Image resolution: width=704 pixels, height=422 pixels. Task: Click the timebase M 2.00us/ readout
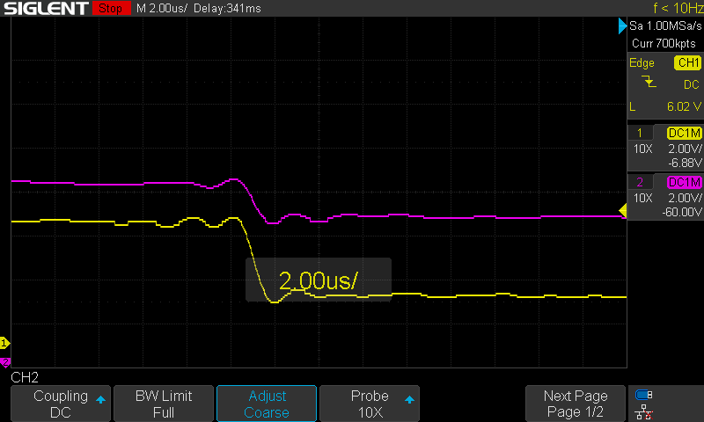pos(162,8)
